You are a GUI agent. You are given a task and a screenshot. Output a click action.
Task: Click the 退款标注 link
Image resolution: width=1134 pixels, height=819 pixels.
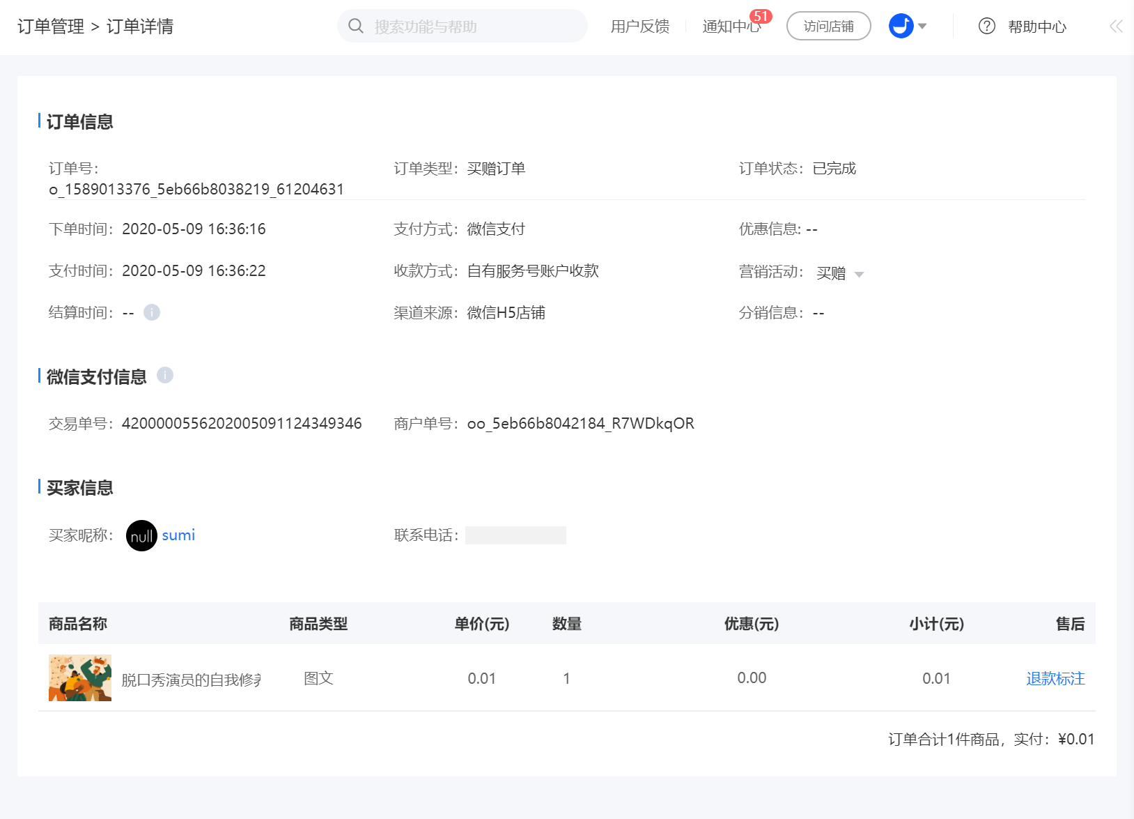[1055, 678]
